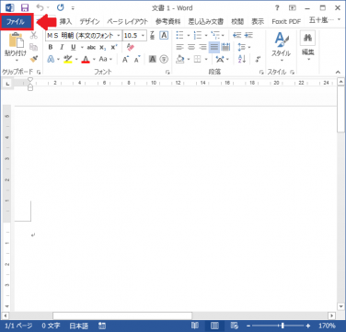
Task: Click the zoom slider handle
Action: [283, 326]
